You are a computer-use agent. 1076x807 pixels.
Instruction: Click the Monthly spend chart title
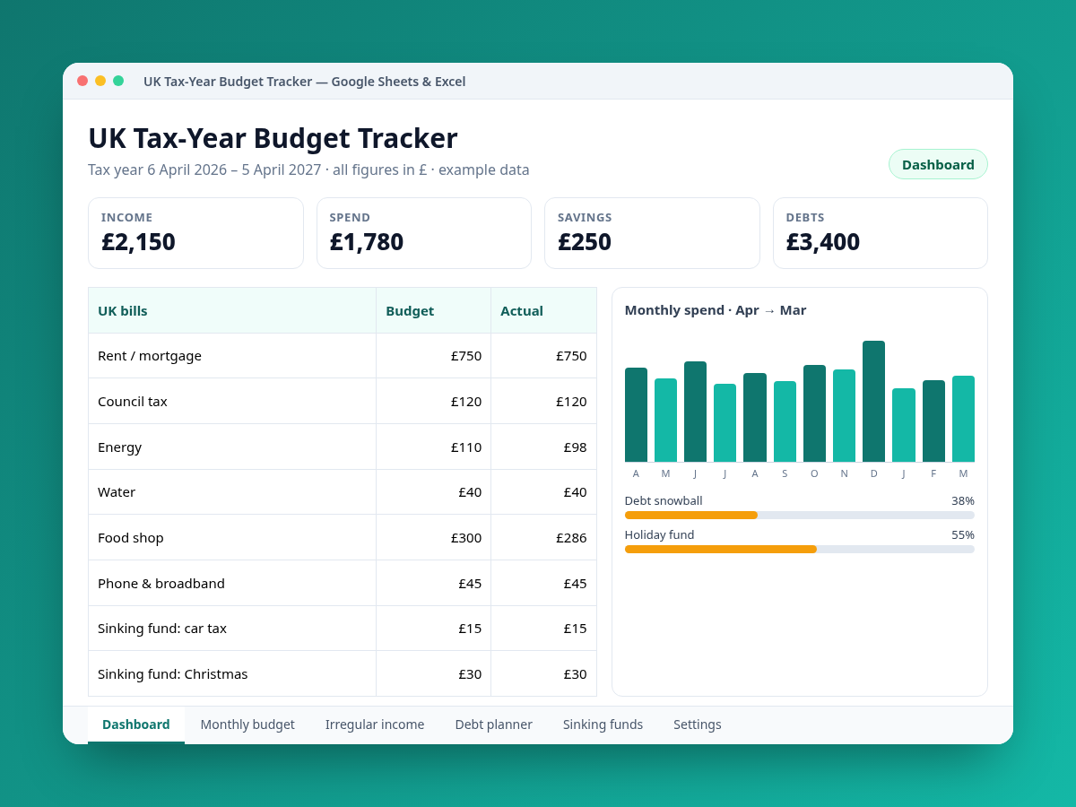(716, 310)
